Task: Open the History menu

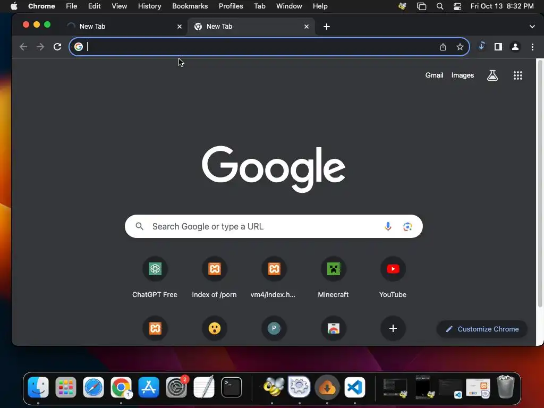Action: click(x=149, y=6)
